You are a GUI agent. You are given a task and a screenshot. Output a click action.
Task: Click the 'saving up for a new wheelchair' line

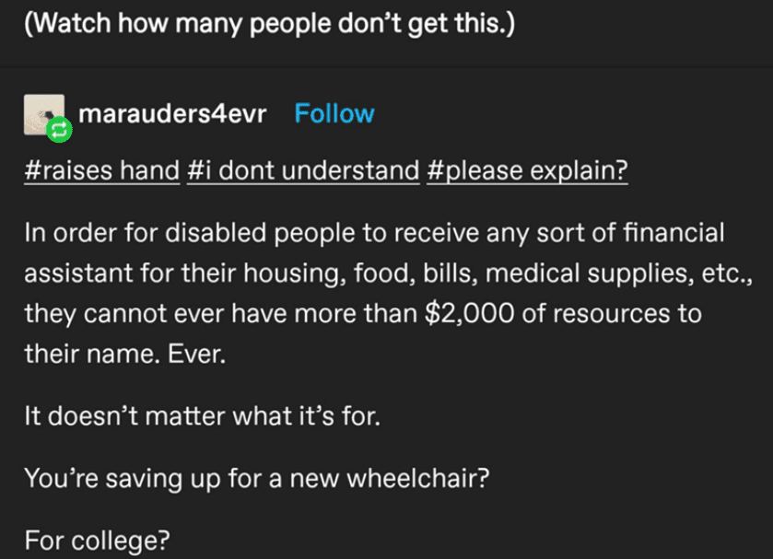coord(257,478)
